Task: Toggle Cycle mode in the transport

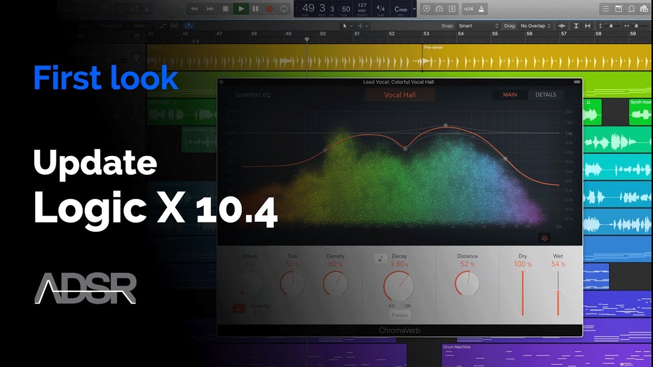Action: click(x=284, y=9)
